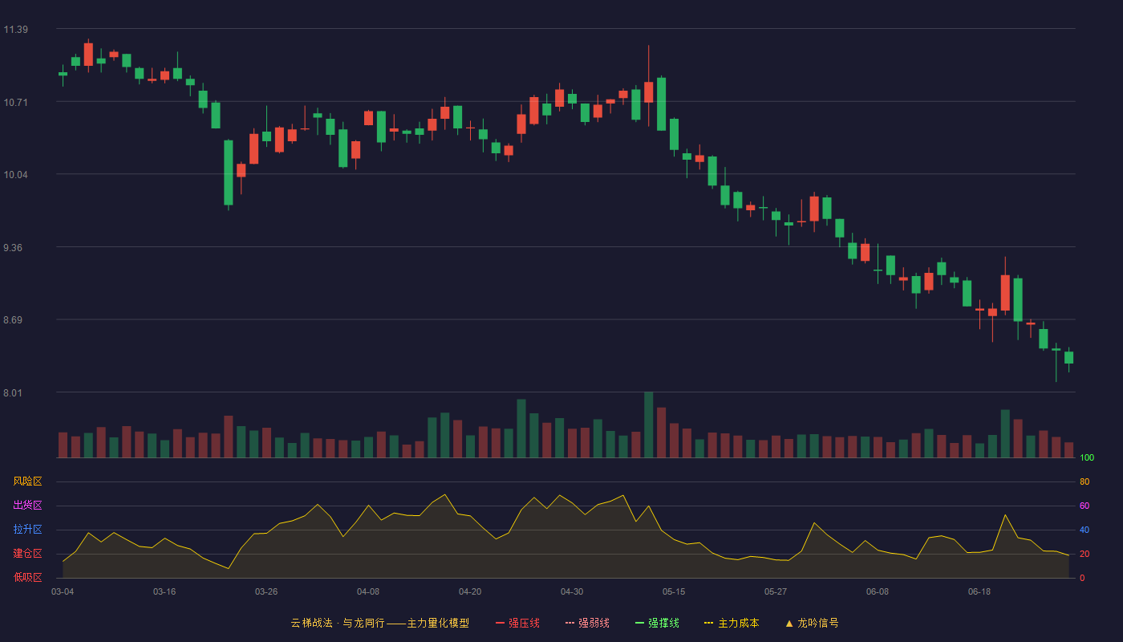
Task: Toggle the 强弱线 legend entry
Action: [x=587, y=623]
